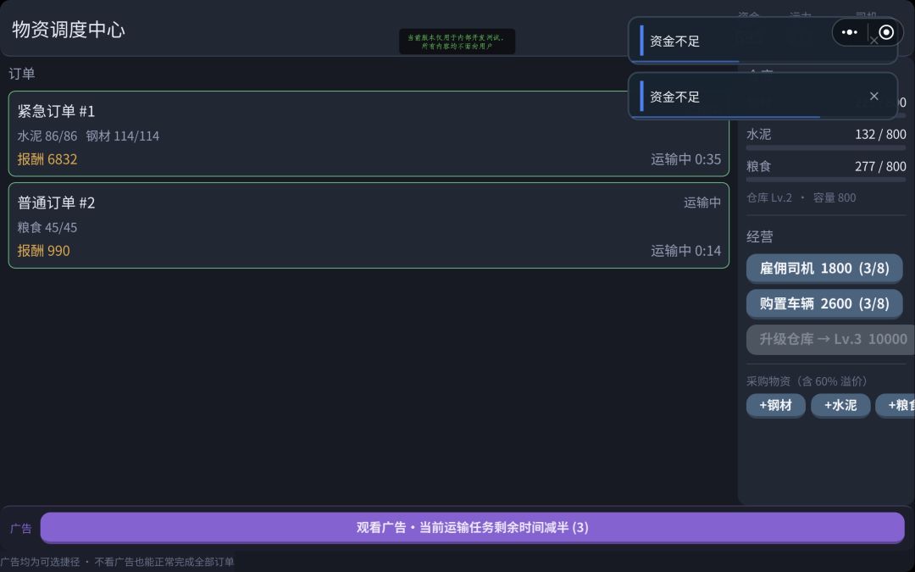
Task: Click the 升级仓库 → Lv.3 10000 button
Action: tap(830, 339)
